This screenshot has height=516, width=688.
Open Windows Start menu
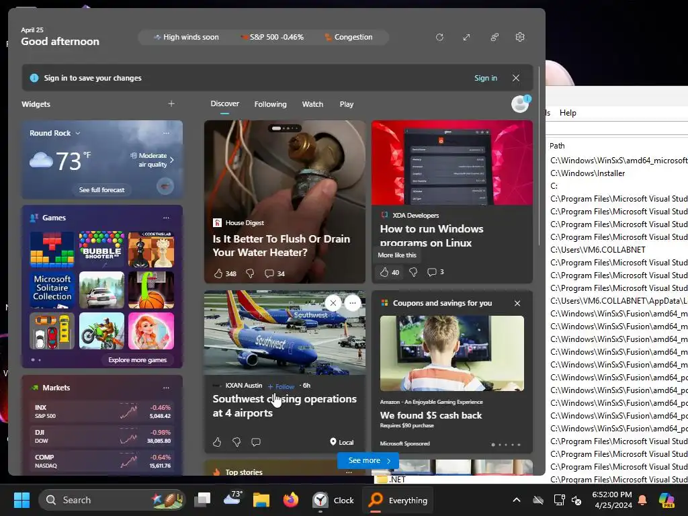click(x=21, y=500)
